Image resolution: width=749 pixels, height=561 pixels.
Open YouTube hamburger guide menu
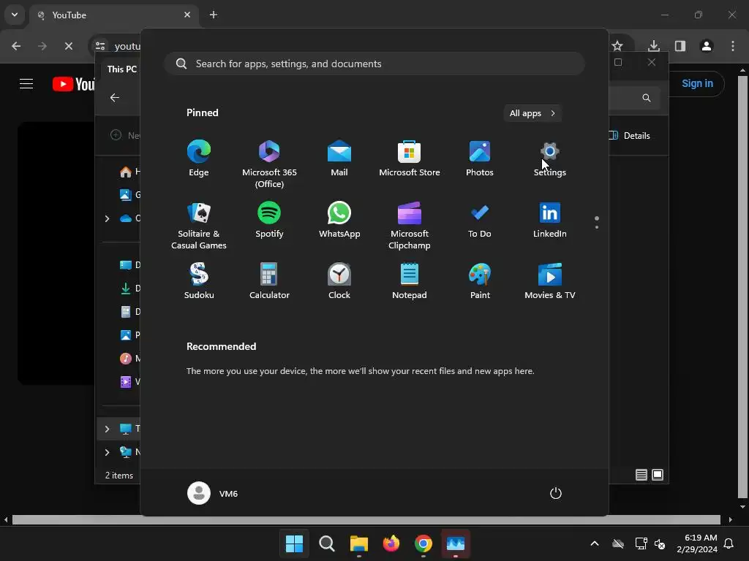click(x=26, y=84)
